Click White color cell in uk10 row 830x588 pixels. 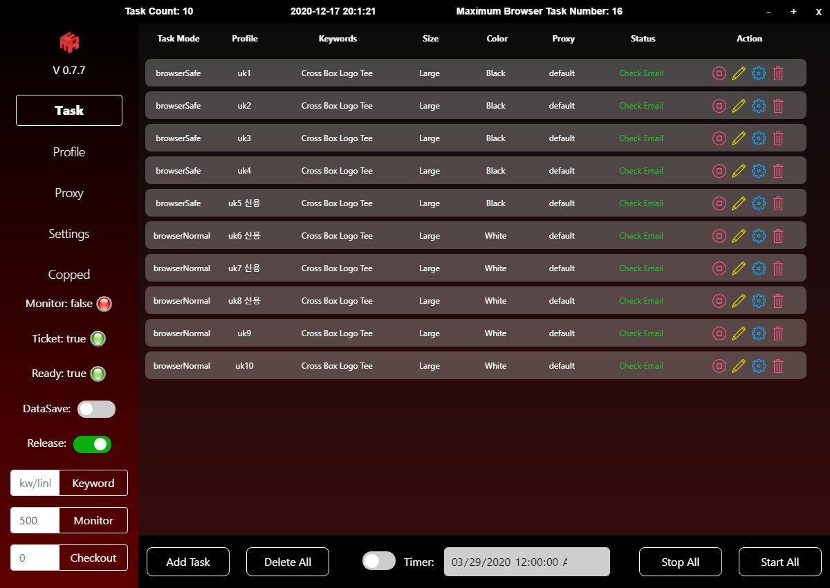(496, 366)
